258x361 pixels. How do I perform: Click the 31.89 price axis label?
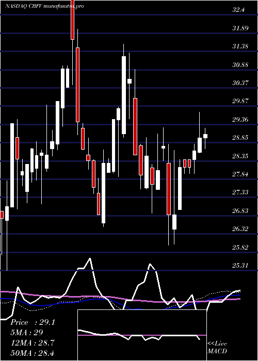click(240, 28)
